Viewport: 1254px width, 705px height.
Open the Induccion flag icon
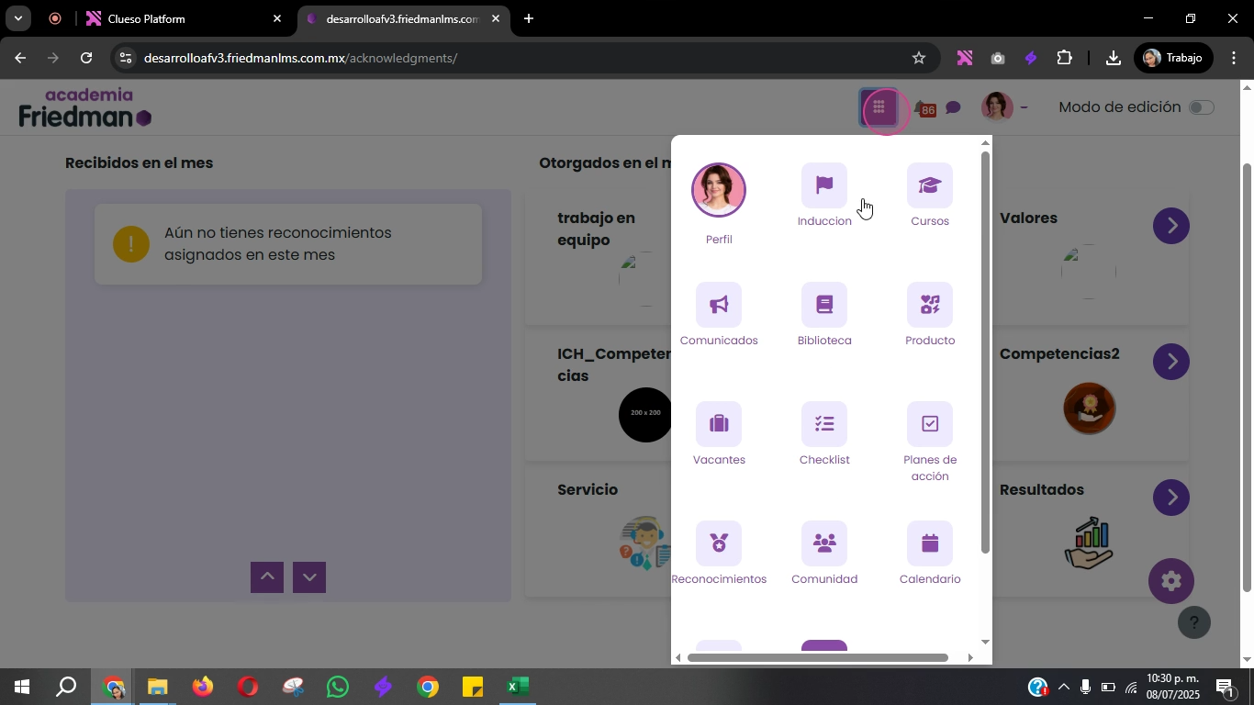click(x=823, y=185)
